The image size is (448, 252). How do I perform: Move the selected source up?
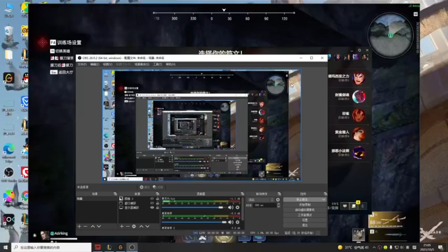pyautogui.click(x=141, y=226)
